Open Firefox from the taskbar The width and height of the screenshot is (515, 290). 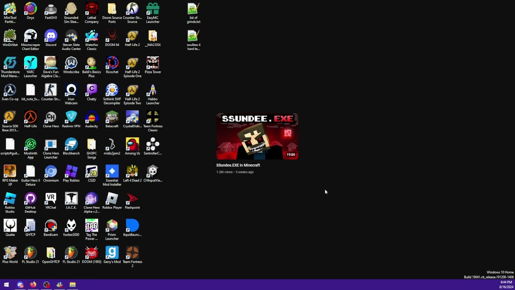[x=33, y=285]
